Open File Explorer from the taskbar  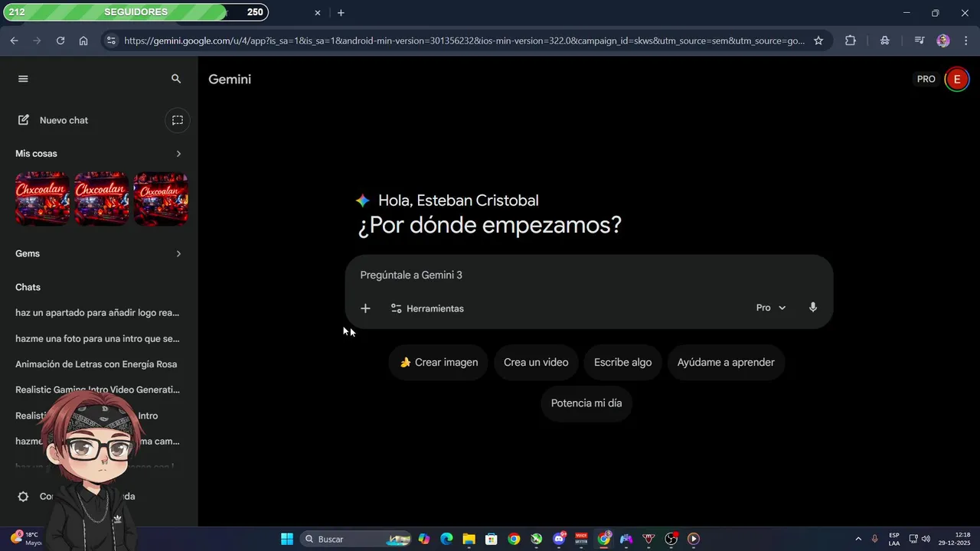[x=469, y=539]
